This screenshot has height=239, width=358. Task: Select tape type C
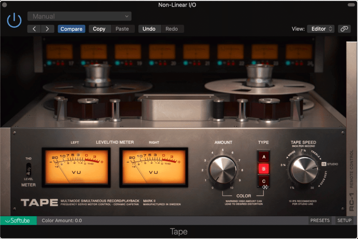click(x=264, y=181)
